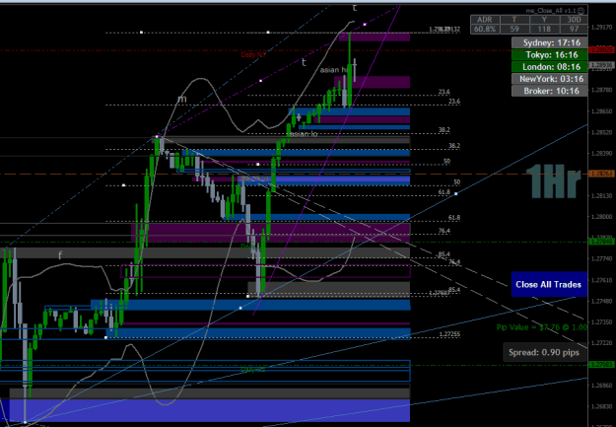
Task: Click the me_Close_All v1.1 label
Action: (x=551, y=11)
